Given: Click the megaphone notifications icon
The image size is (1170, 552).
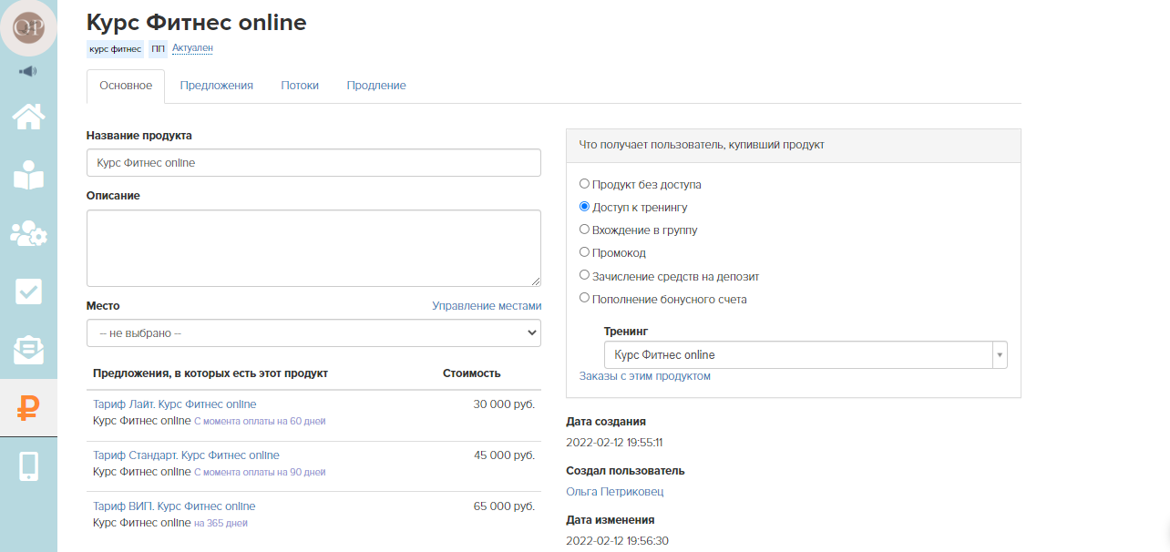Looking at the screenshot, I should (x=28, y=71).
